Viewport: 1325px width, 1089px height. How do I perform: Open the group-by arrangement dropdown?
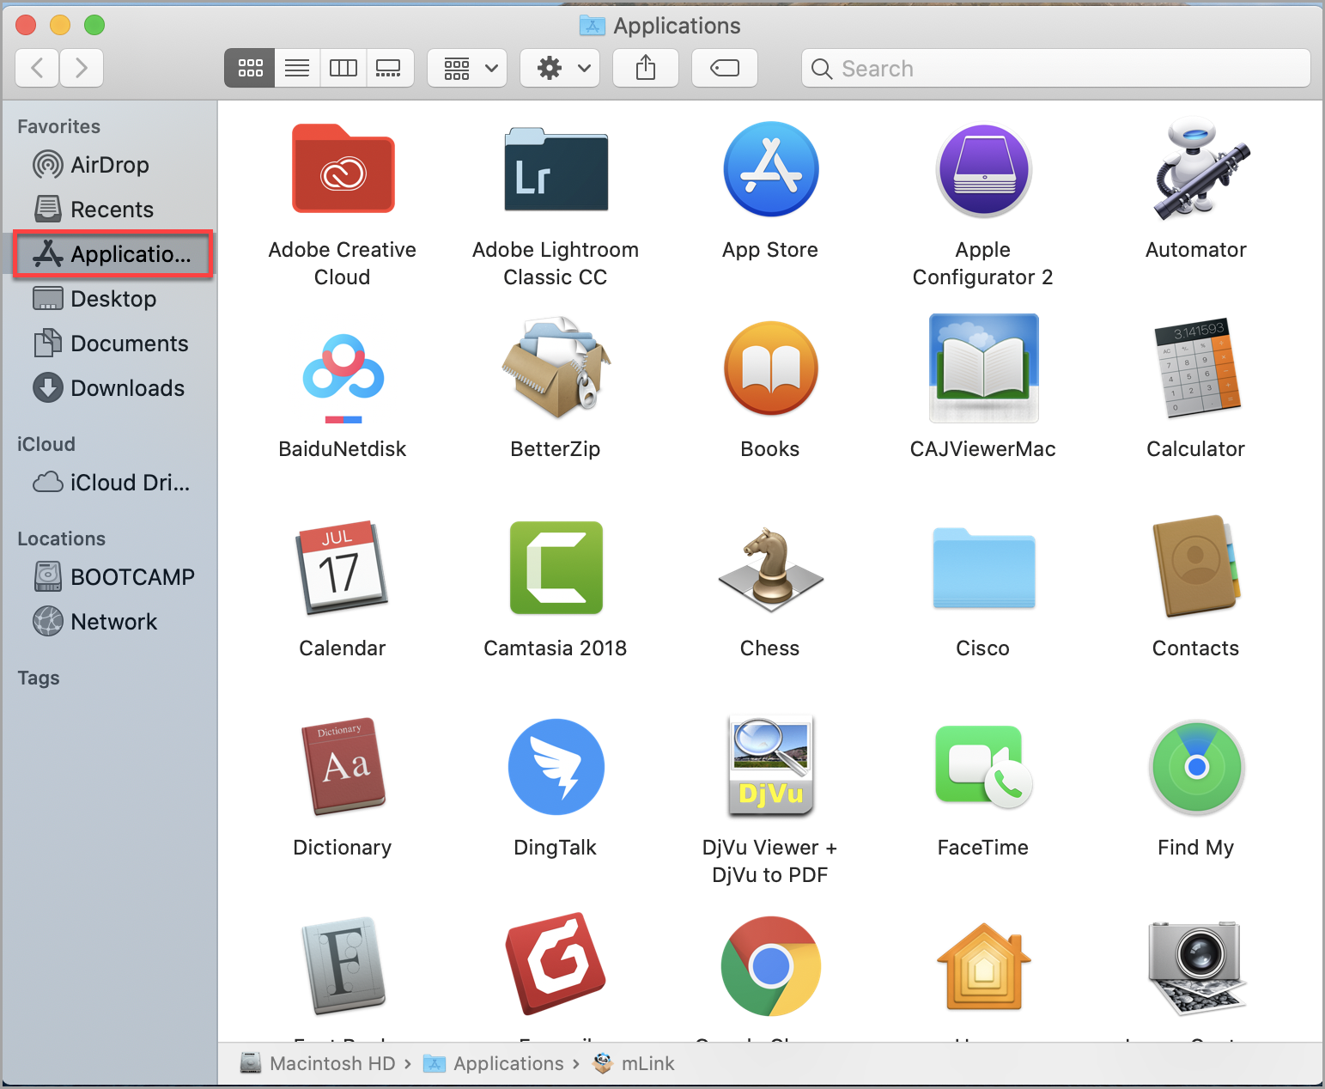(467, 68)
